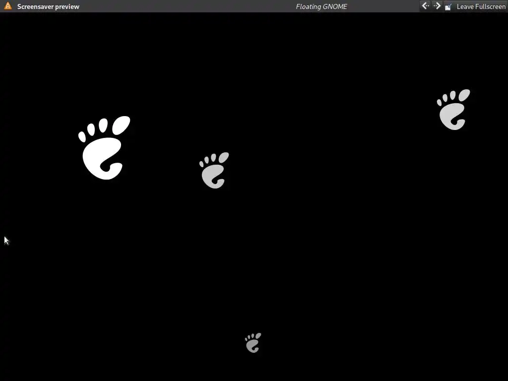Click the orange warning icon in header
Viewport: 508px width, 381px height.
click(8, 6)
